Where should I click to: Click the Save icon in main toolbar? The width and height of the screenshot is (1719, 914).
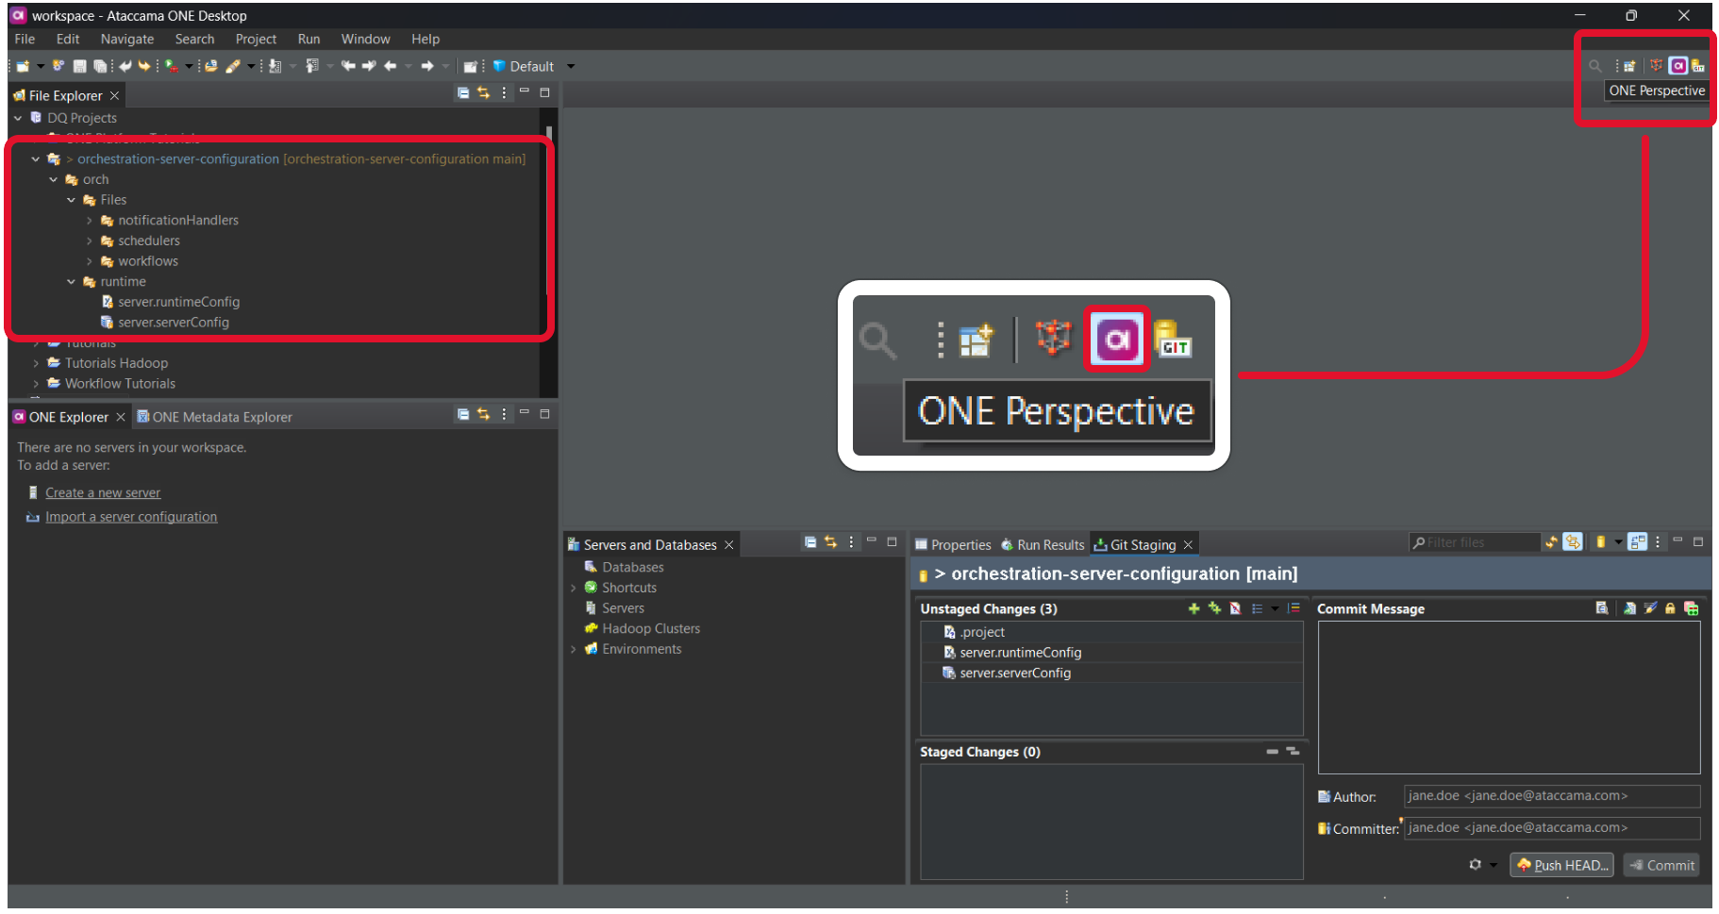(x=79, y=66)
